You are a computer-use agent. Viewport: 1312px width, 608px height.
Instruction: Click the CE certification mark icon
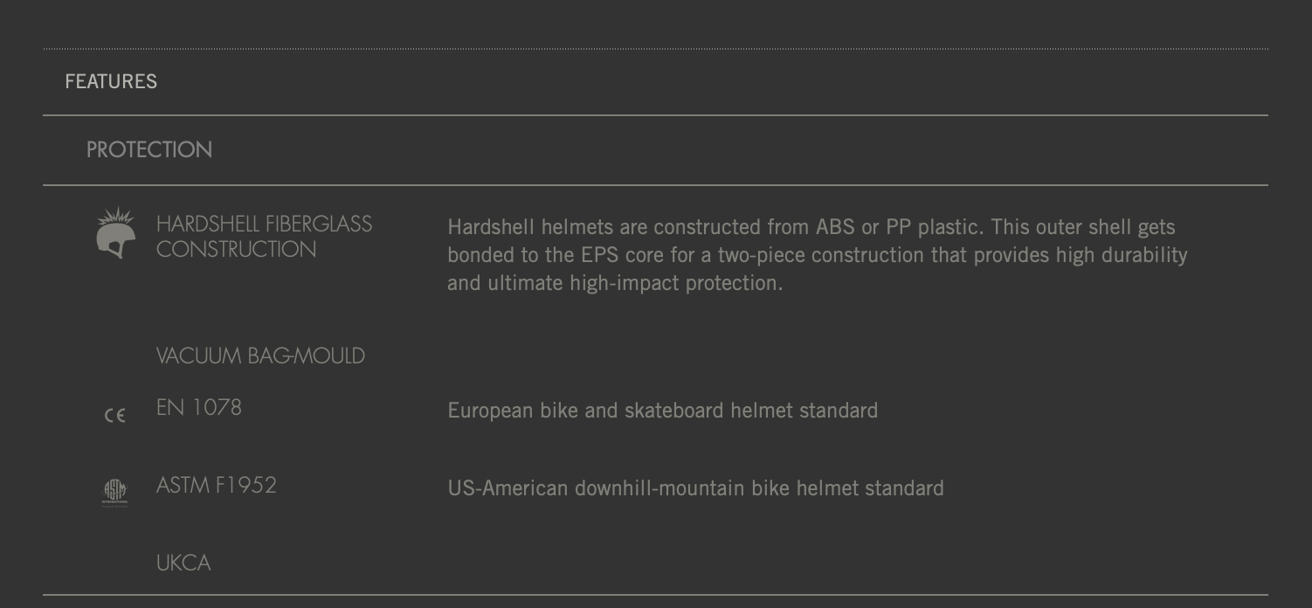coord(115,416)
